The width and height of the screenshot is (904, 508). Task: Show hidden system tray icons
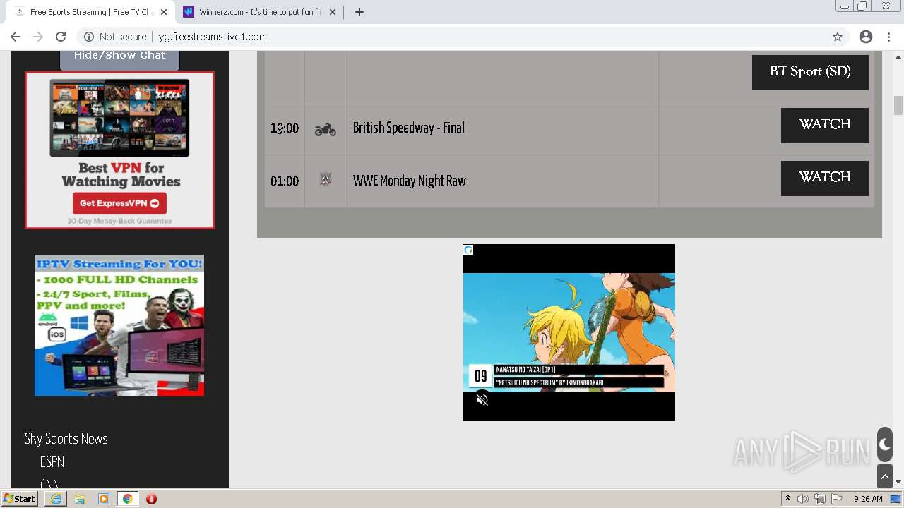[x=787, y=499]
